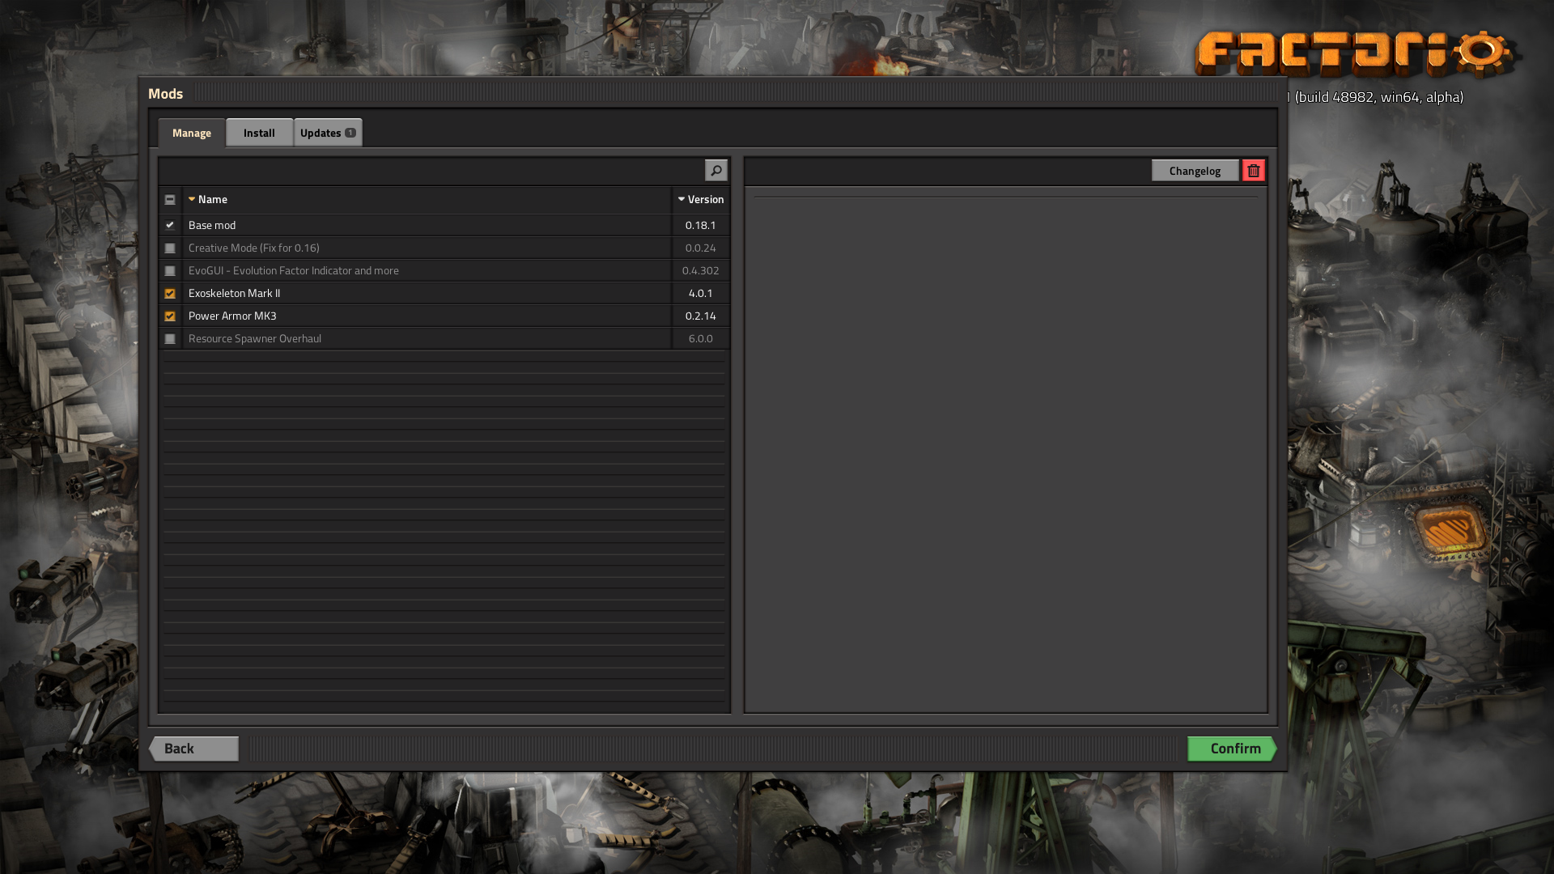
Task: Select the Power Armor MK3 row
Action: click(x=444, y=316)
